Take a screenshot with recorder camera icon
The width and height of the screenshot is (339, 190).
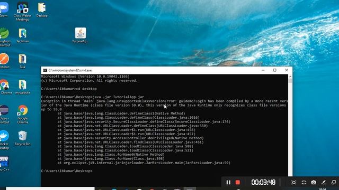coord(314,182)
